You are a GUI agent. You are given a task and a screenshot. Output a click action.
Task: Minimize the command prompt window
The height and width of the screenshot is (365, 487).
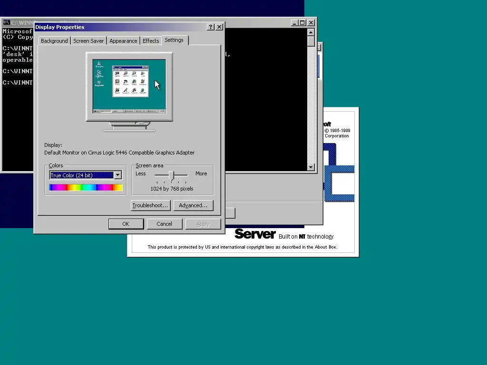[x=294, y=23]
